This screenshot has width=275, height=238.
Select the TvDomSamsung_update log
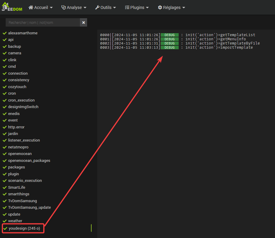(x=30, y=208)
